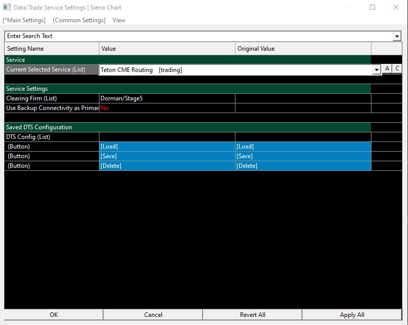Click the Save button in Value column
The width and height of the screenshot is (408, 325).
[167, 156]
